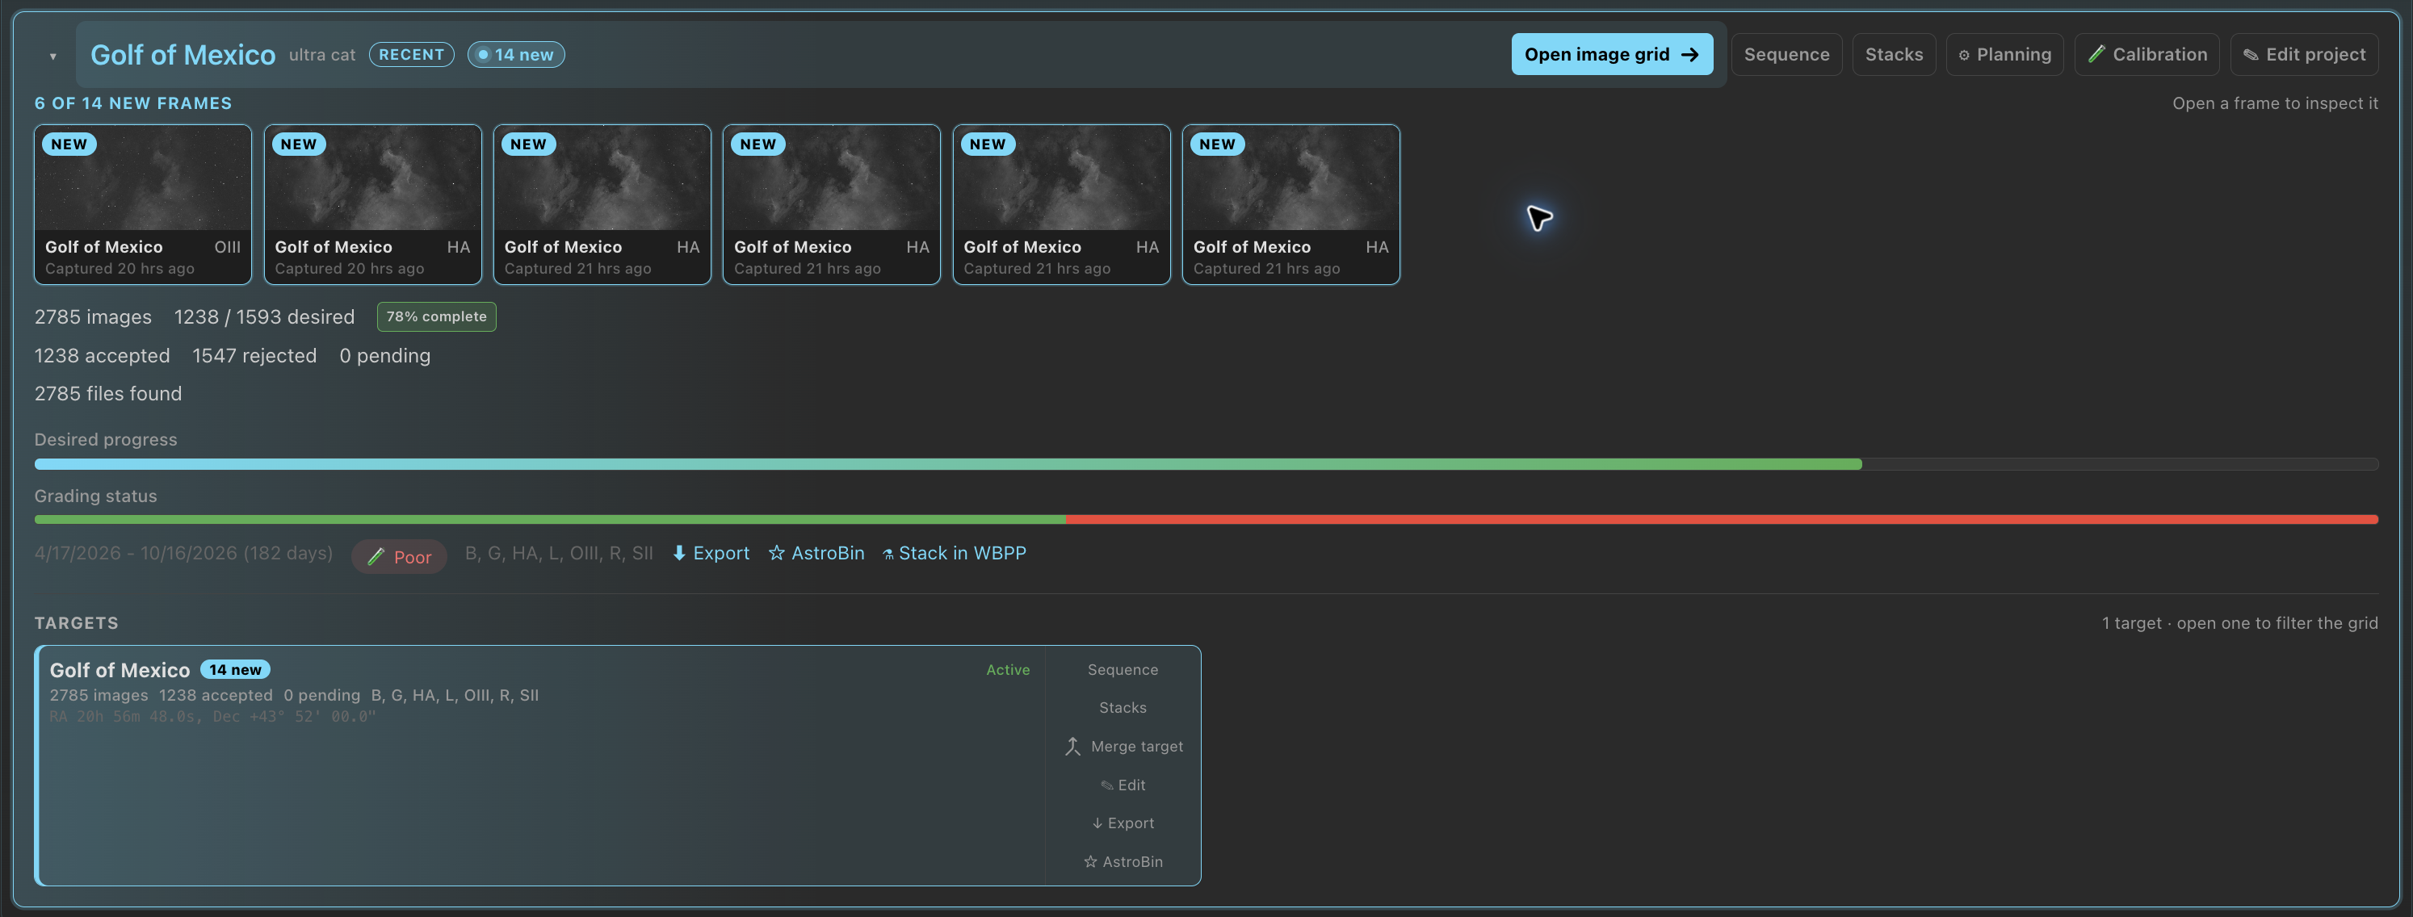Image resolution: width=2413 pixels, height=917 pixels.
Task: Open the Calibration tab
Action: 2146,54
